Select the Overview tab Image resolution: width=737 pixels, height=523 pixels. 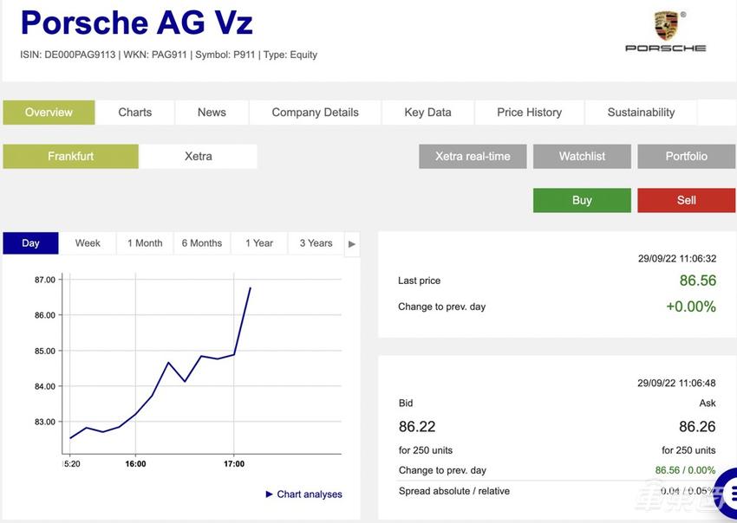coord(49,113)
